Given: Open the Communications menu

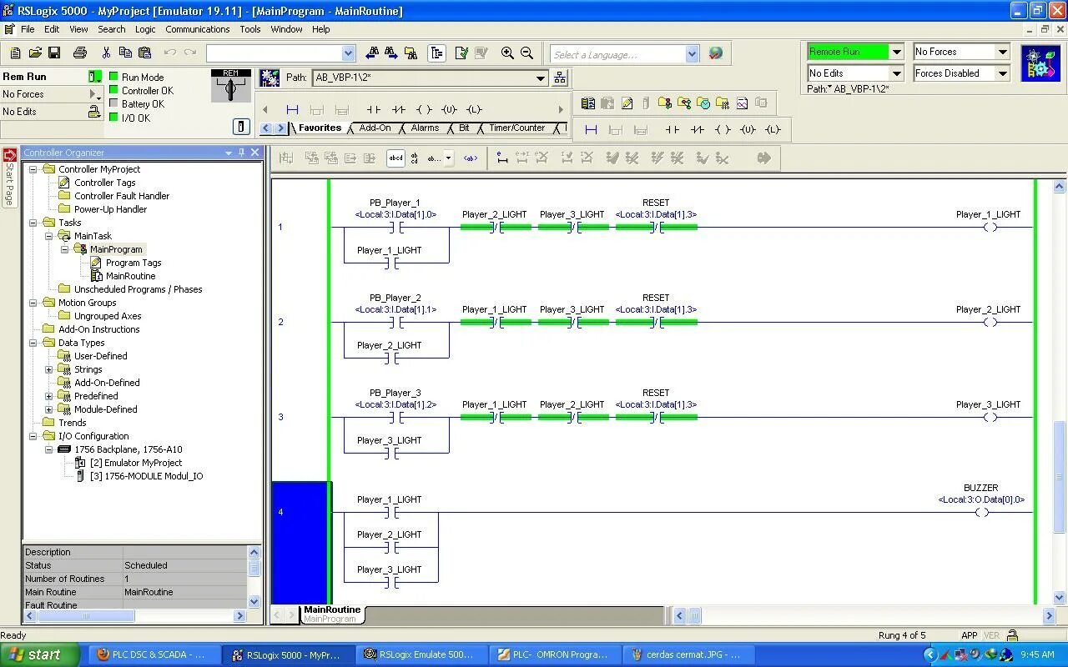Looking at the screenshot, I should 197,29.
